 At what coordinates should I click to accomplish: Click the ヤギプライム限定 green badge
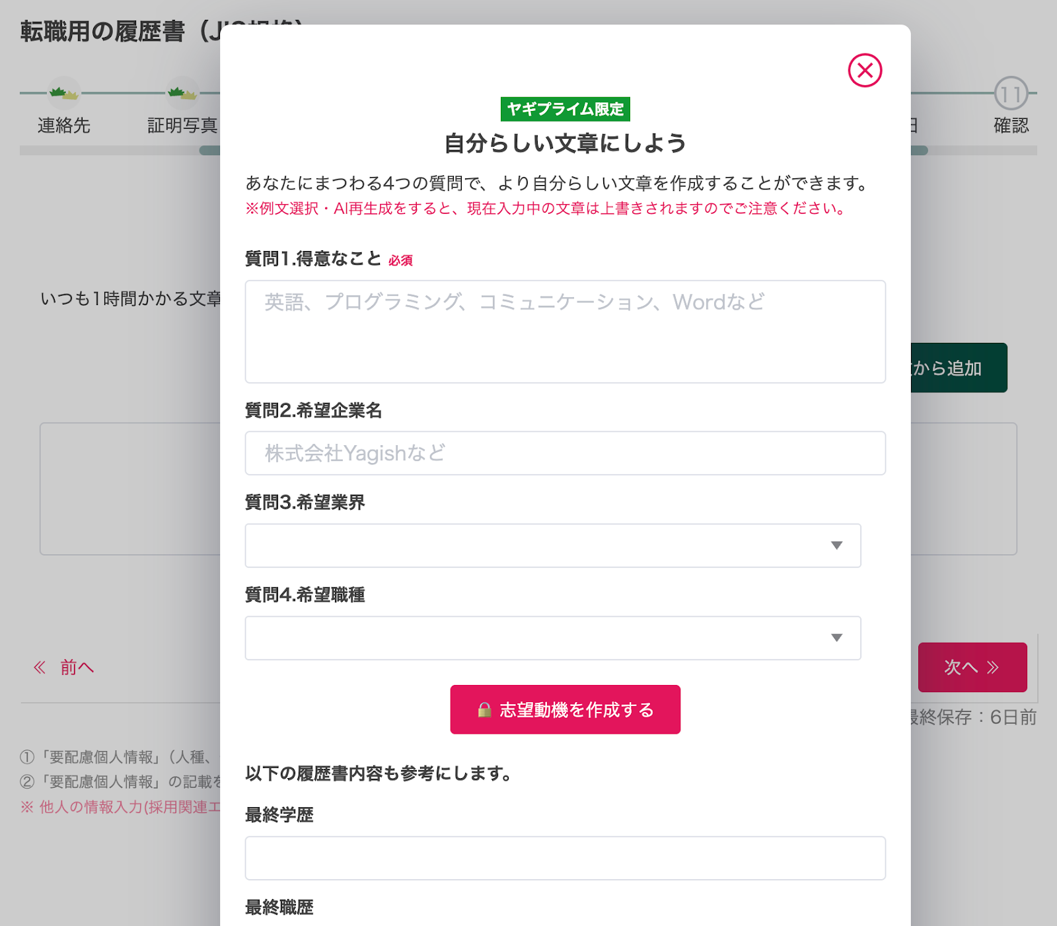[565, 109]
